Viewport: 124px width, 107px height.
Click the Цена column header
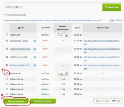[77, 28]
